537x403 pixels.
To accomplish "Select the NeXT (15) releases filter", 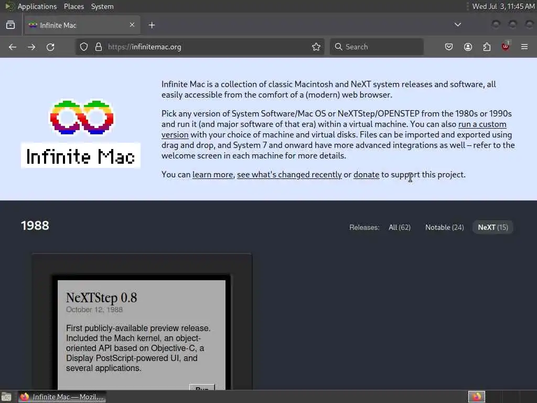I will pyautogui.click(x=493, y=227).
